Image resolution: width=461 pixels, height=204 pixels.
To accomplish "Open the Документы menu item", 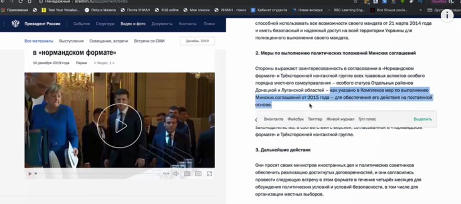I will 162,24.
